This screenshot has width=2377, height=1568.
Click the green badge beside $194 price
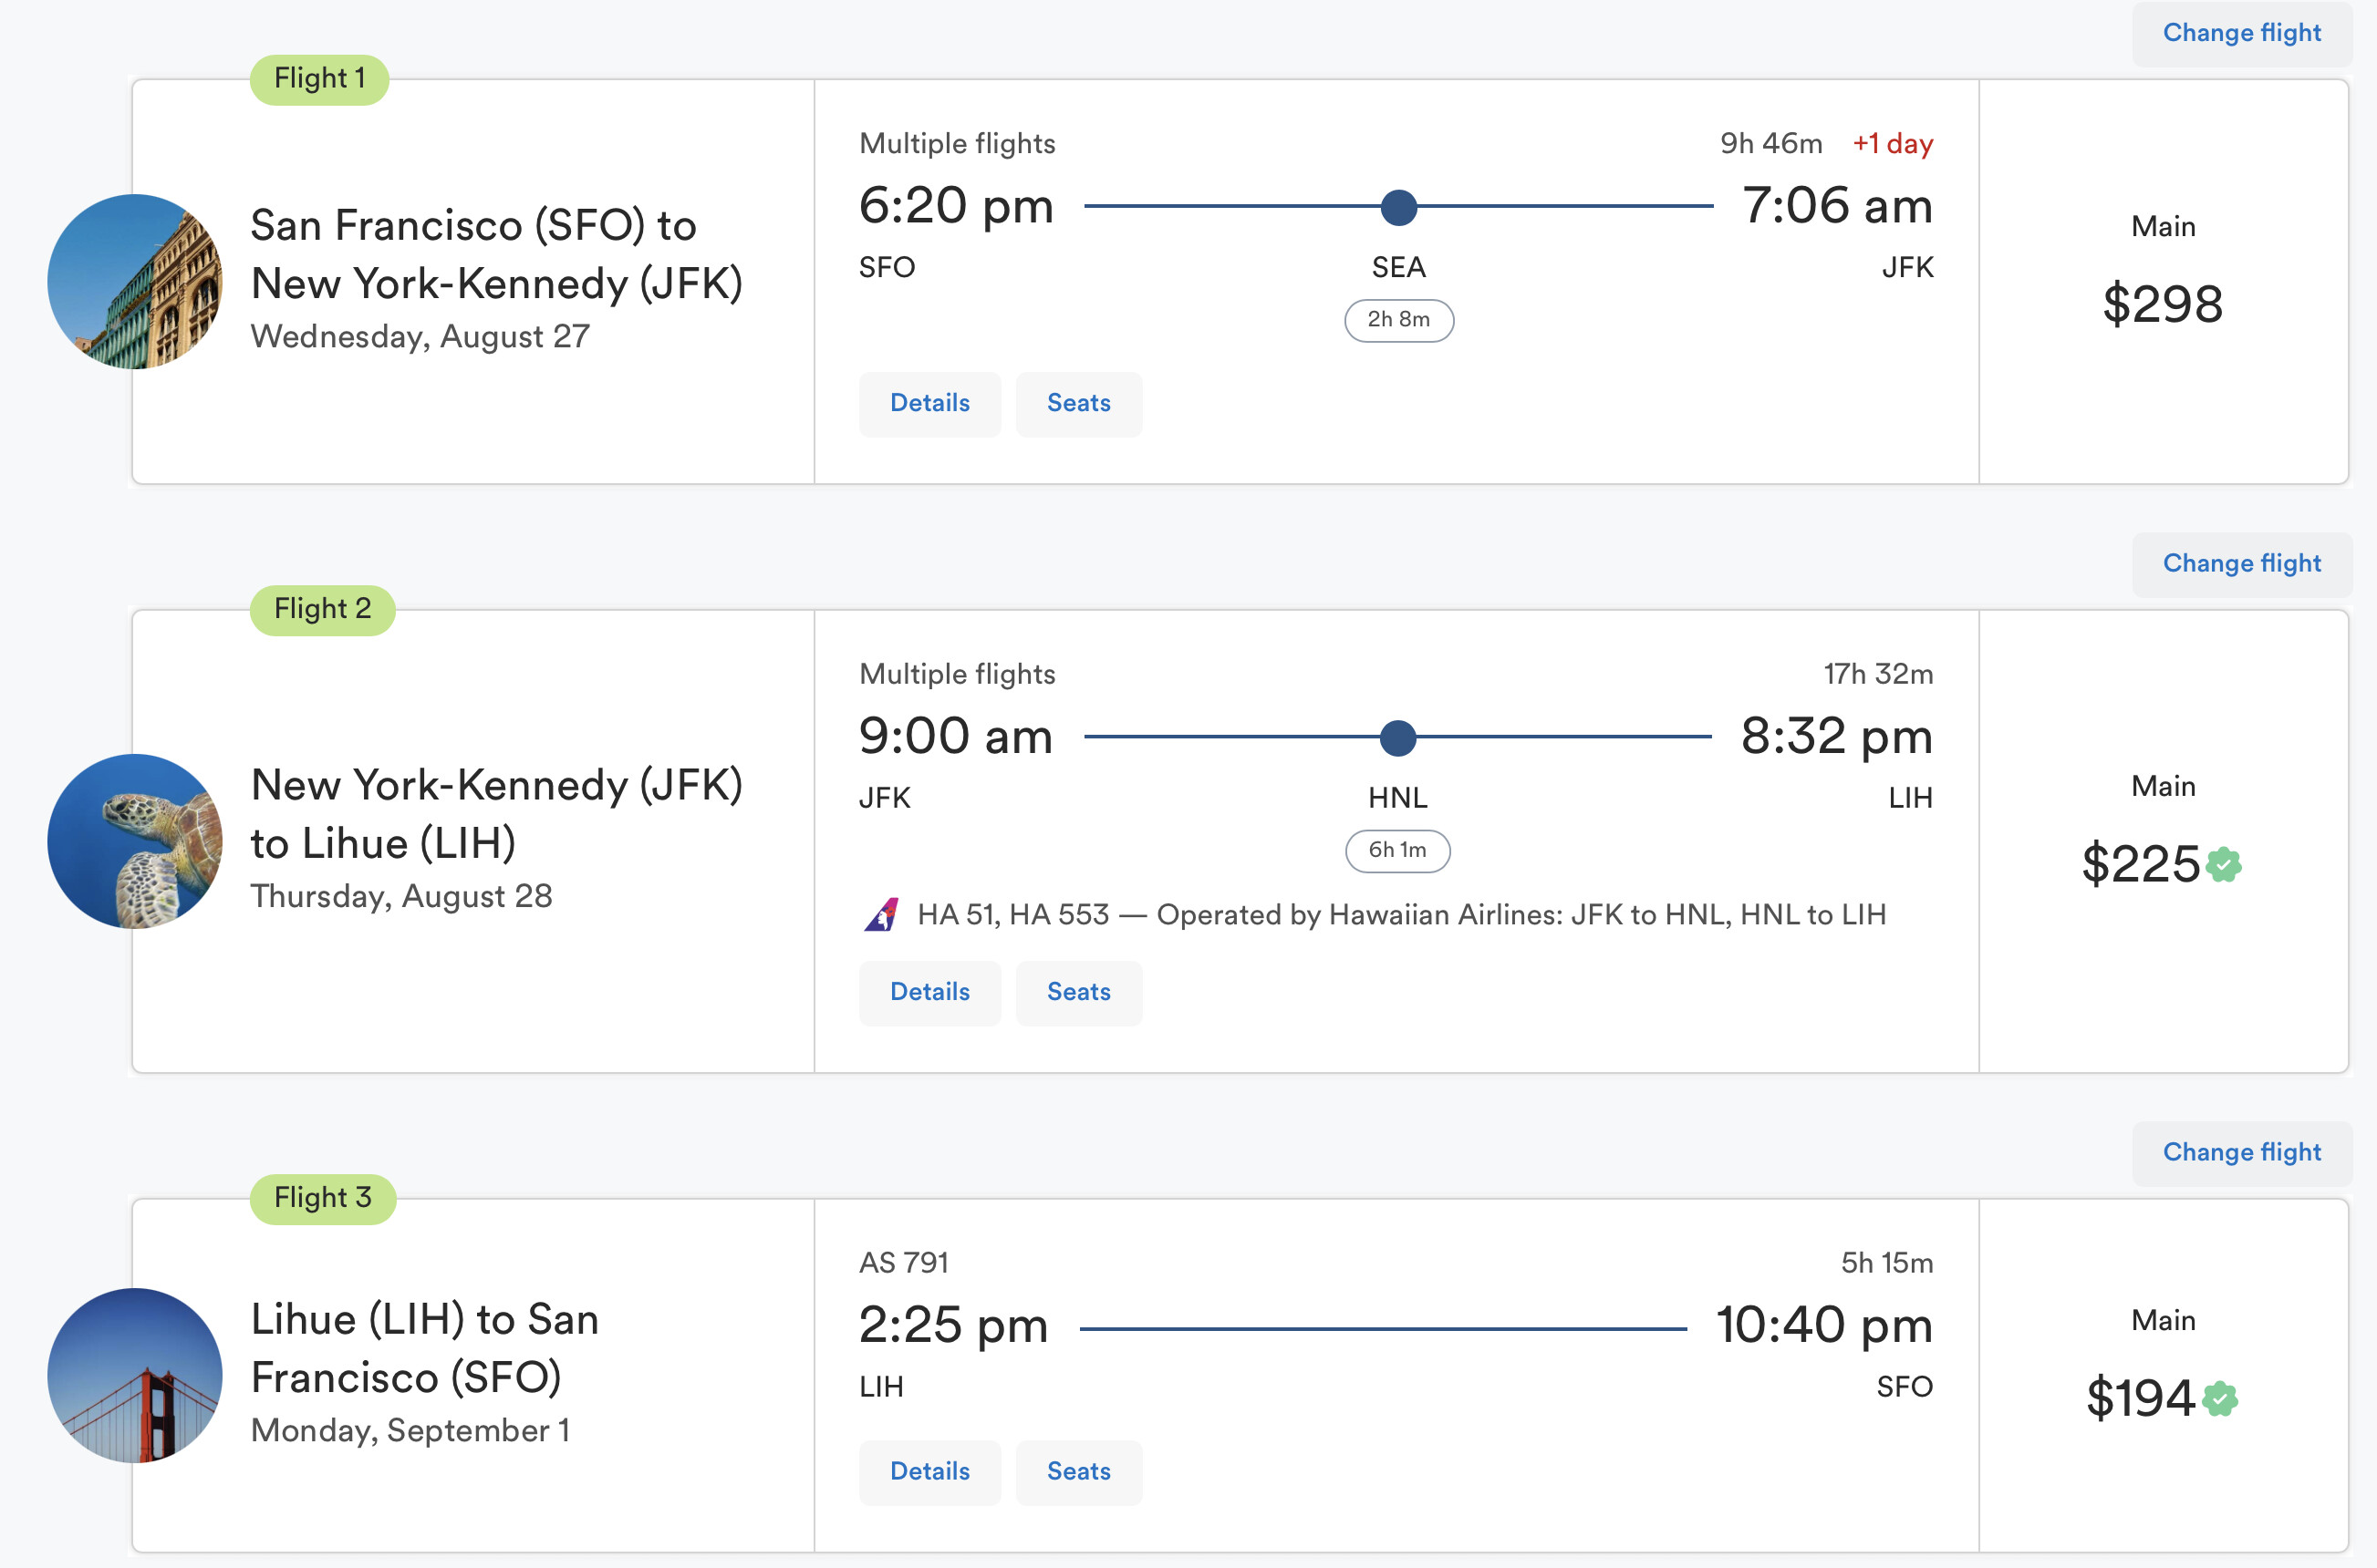pyautogui.click(x=2220, y=1398)
